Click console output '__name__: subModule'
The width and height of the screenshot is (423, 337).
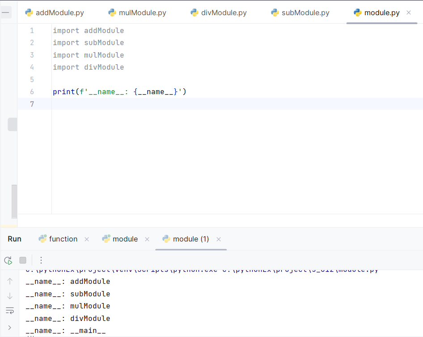tap(68, 294)
